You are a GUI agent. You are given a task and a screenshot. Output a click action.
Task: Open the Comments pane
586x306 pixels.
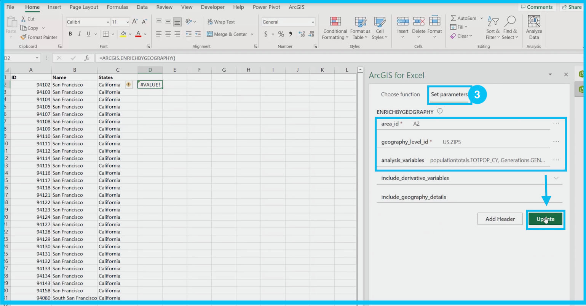point(537,7)
